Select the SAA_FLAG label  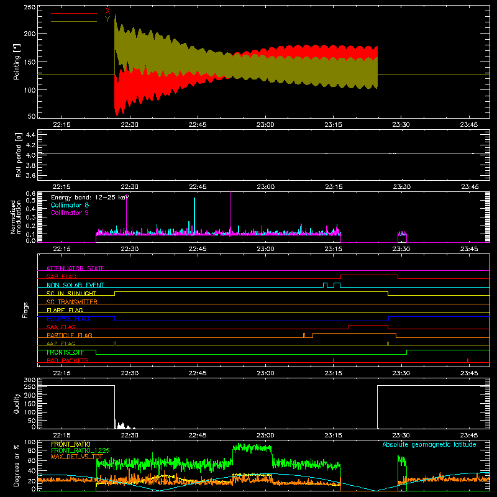click(61, 327)
